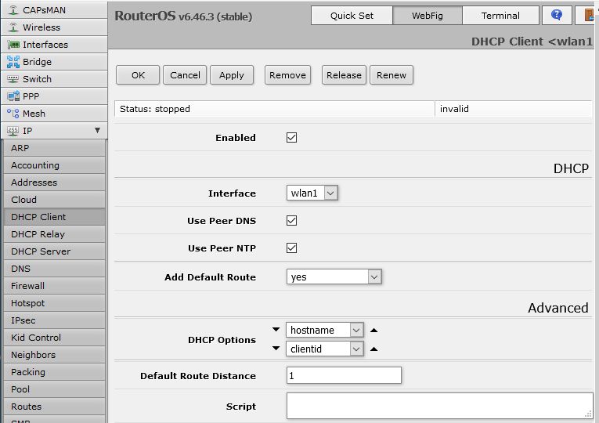This screenshot has height=423, width=599.
Task: Click the CAPsMAN antenna icon
Action: click(x=13, y=10)
